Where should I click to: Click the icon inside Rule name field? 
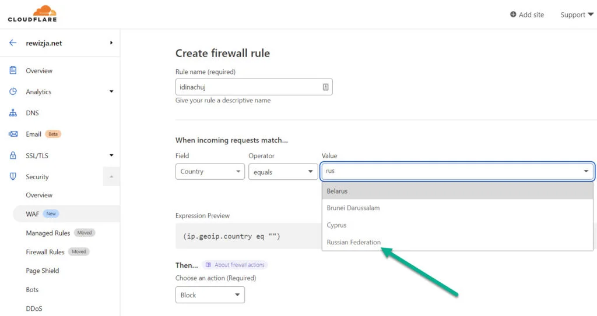325,87
